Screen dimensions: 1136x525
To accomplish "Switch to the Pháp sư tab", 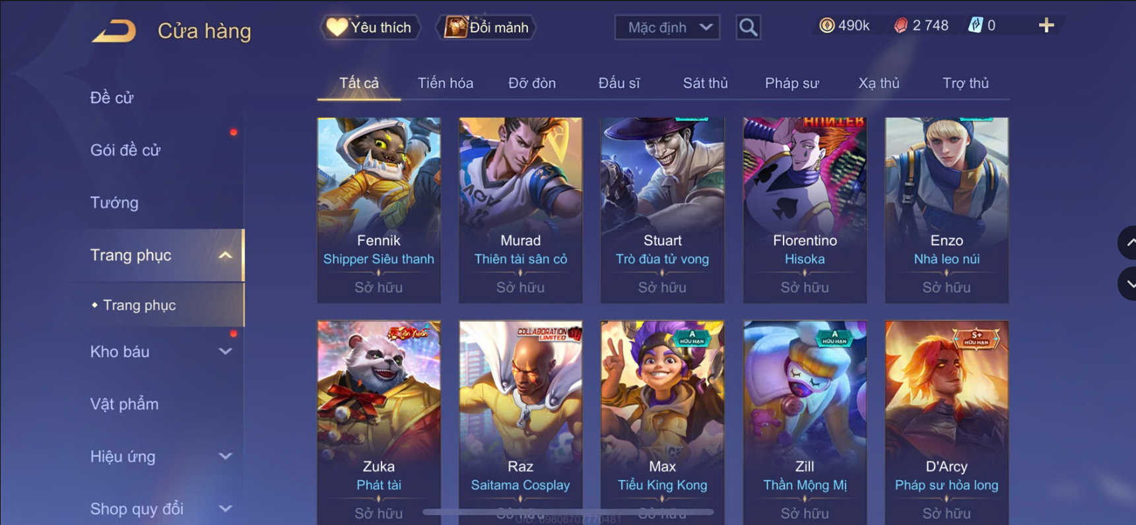I will click(x=791, y=83).
